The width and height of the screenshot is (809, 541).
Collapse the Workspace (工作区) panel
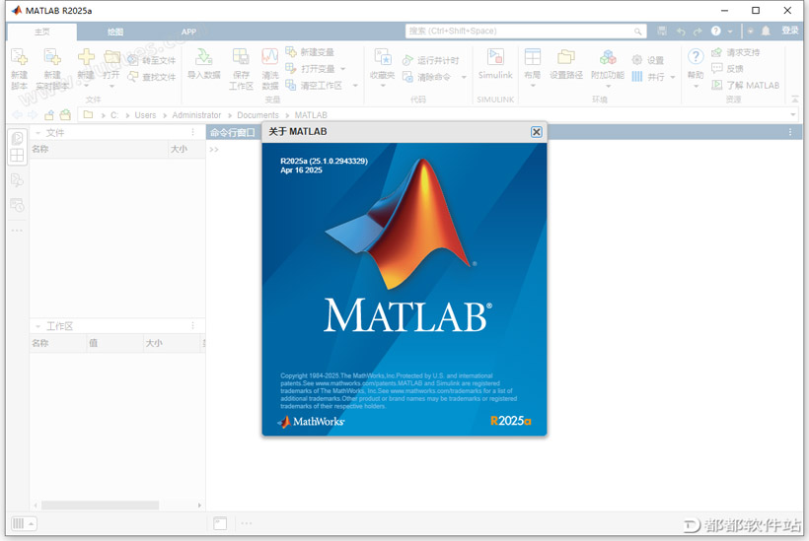tap(37, 326)
